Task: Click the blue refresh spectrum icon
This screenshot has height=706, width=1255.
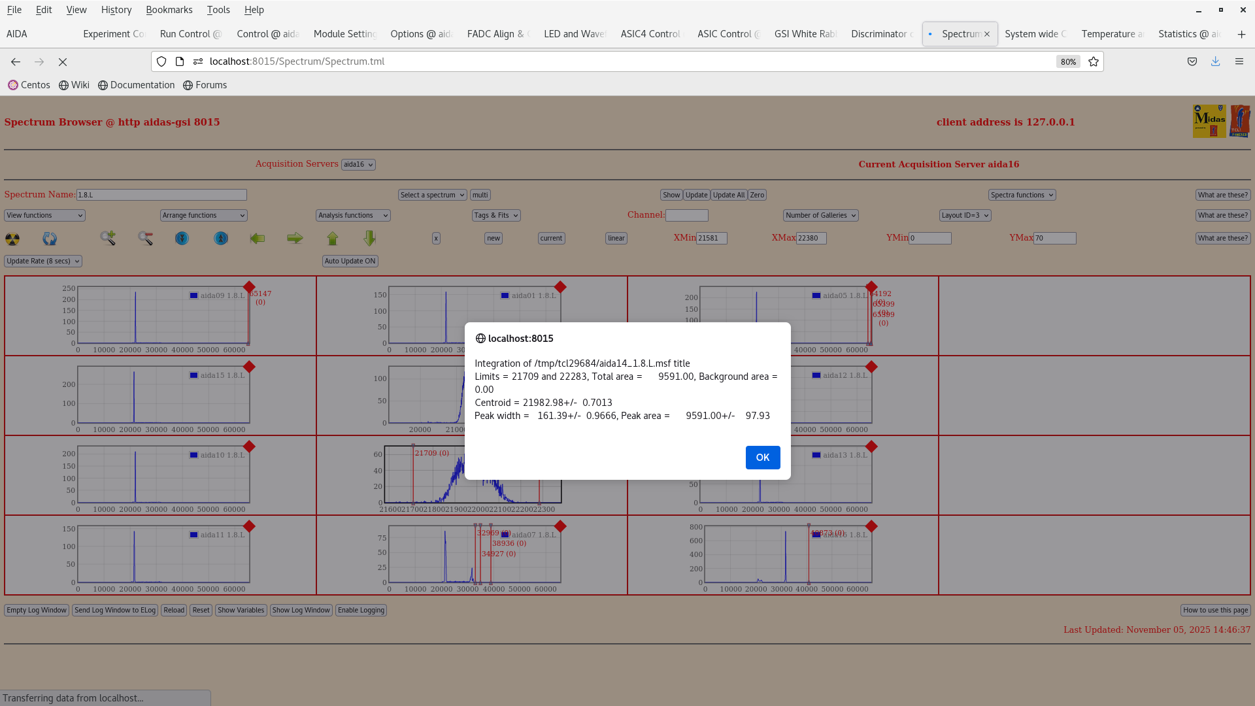Action: (x=49, y=239)
